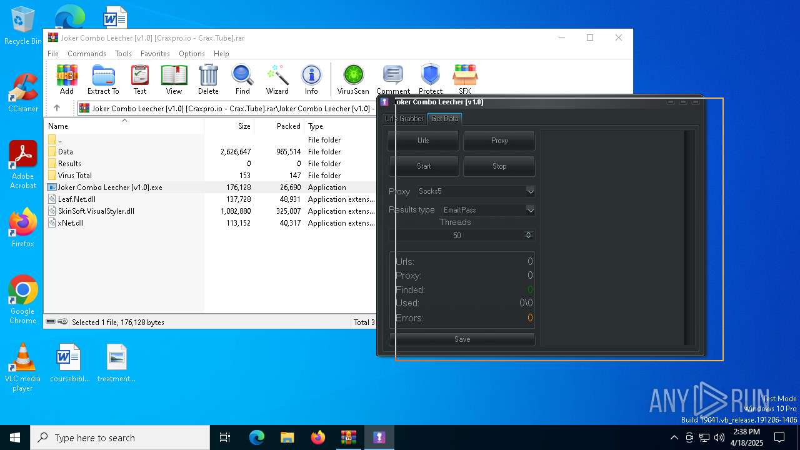Screen dimensions: 800x450
Task: Click the Joker Combo Leecher taskbar button
Action: click(379, 437)
